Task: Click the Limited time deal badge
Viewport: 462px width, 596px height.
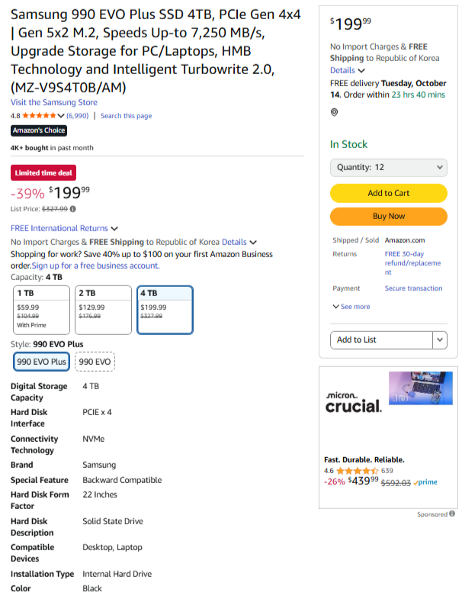Action: pos(43,173)
